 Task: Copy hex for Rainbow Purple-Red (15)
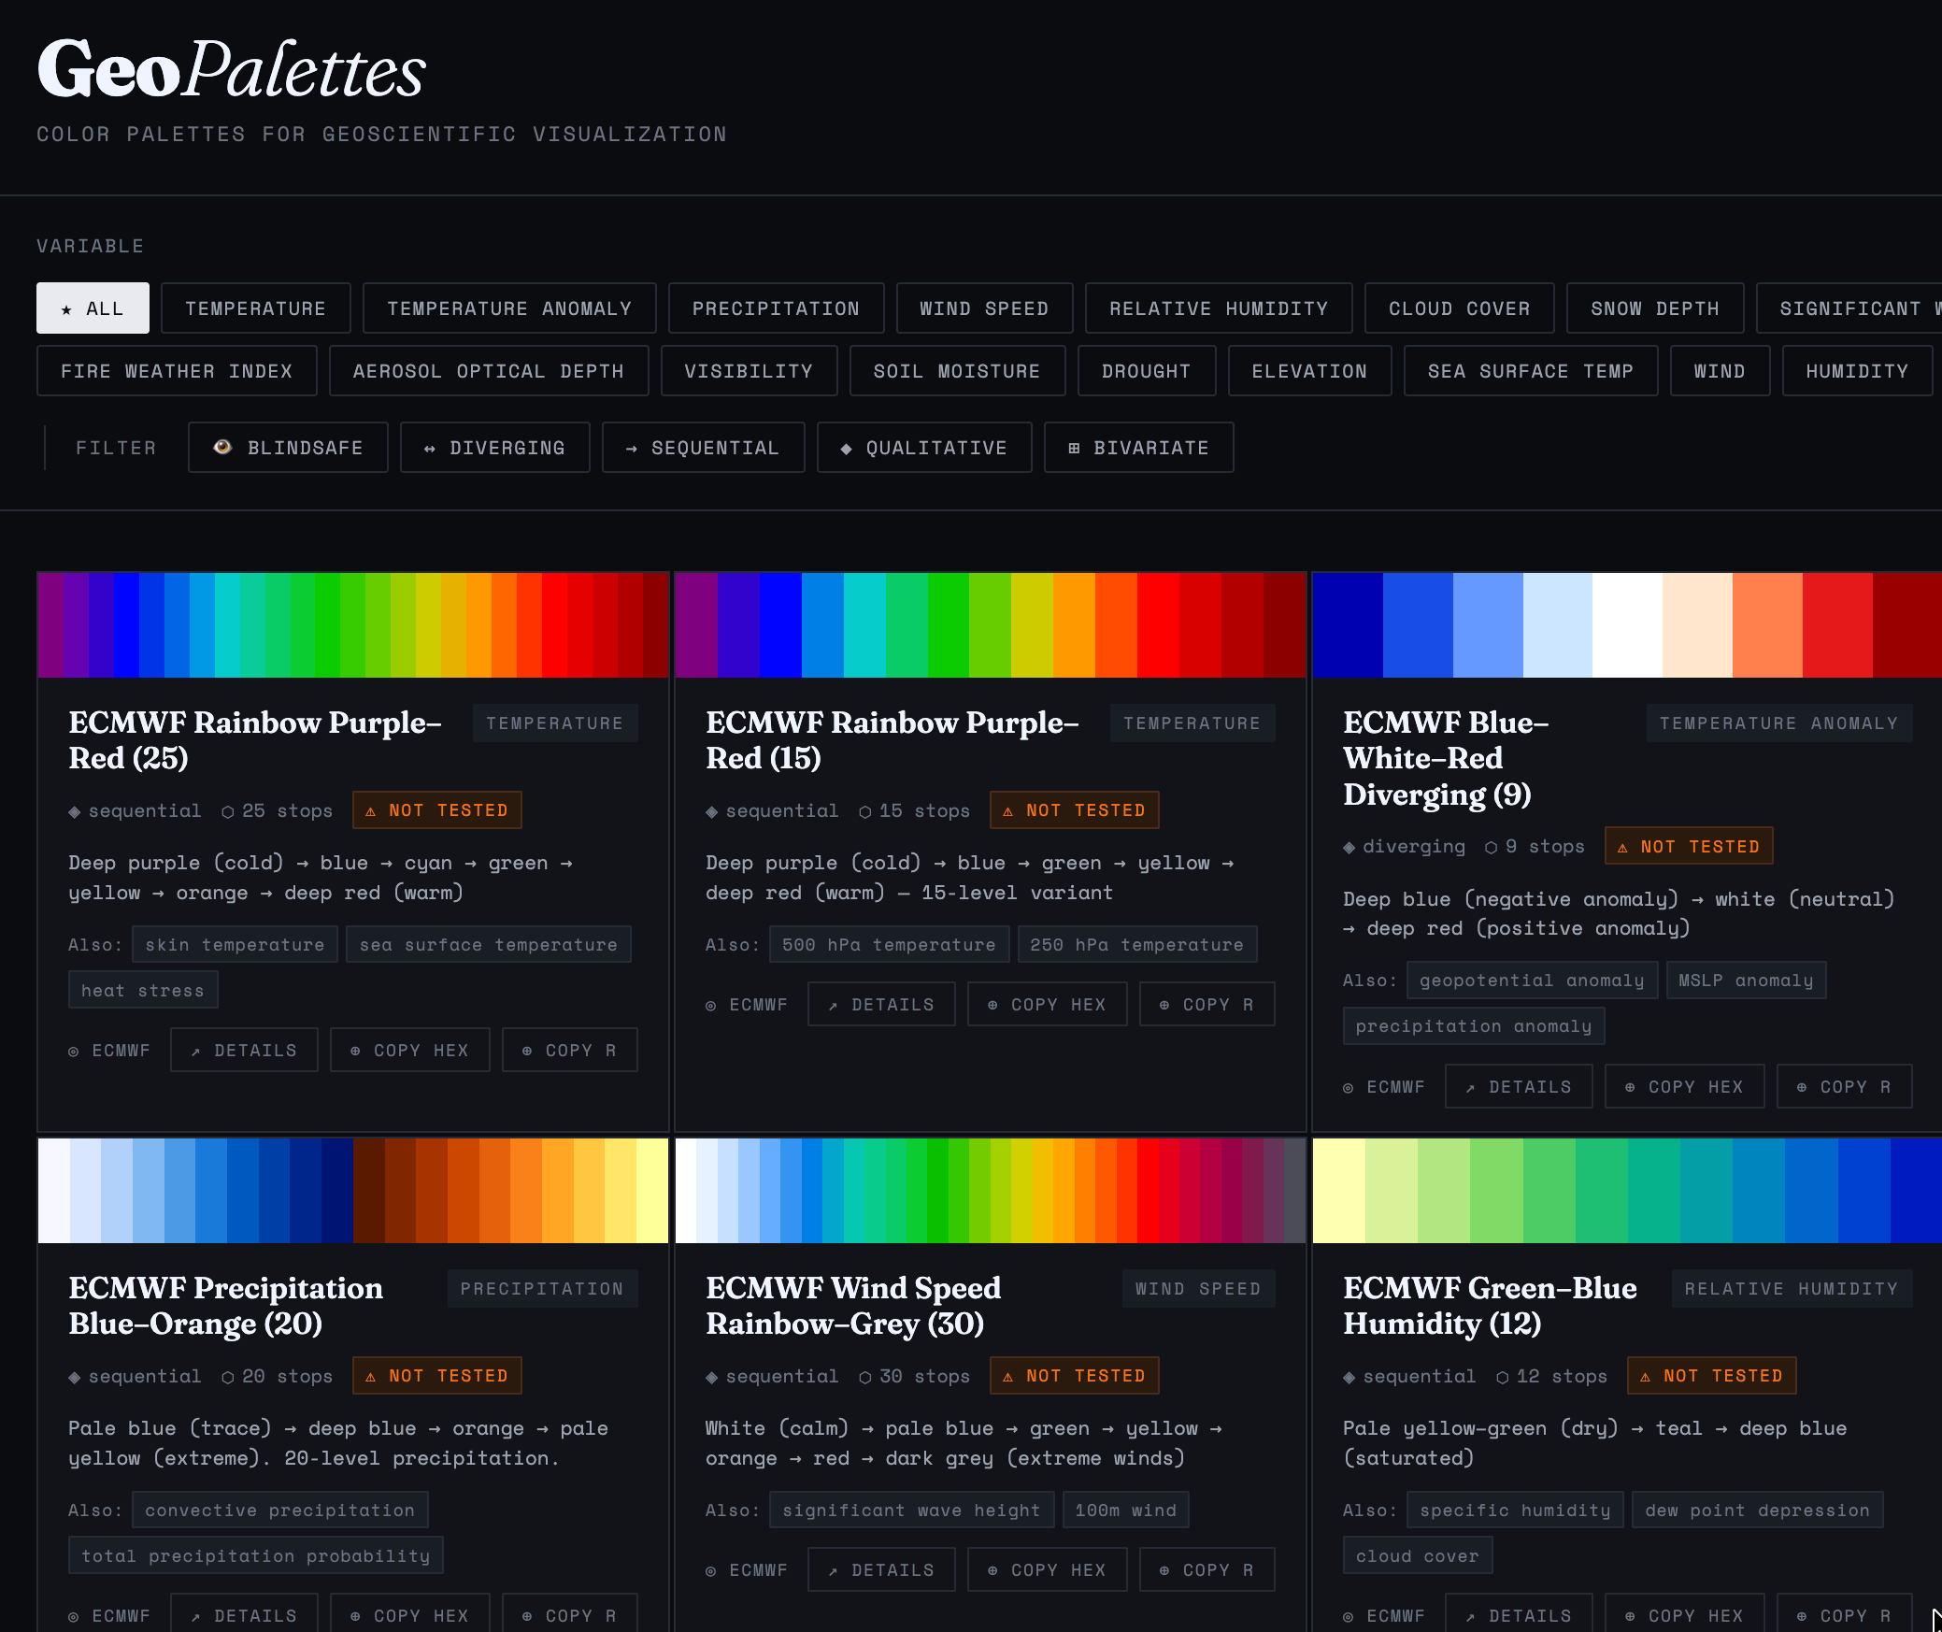[x=1047, y=1005]
